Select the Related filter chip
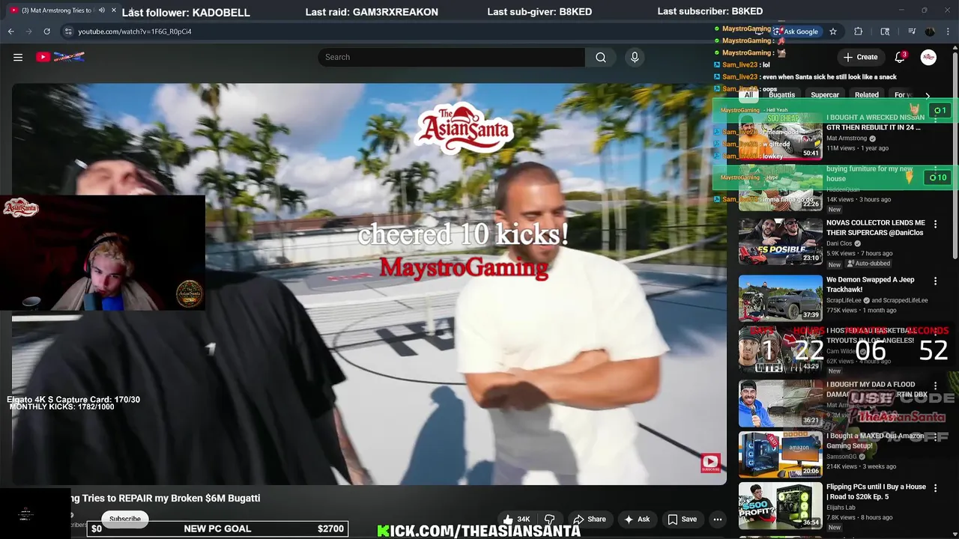Viewport: 959px width, 539px height. [867, 95]
